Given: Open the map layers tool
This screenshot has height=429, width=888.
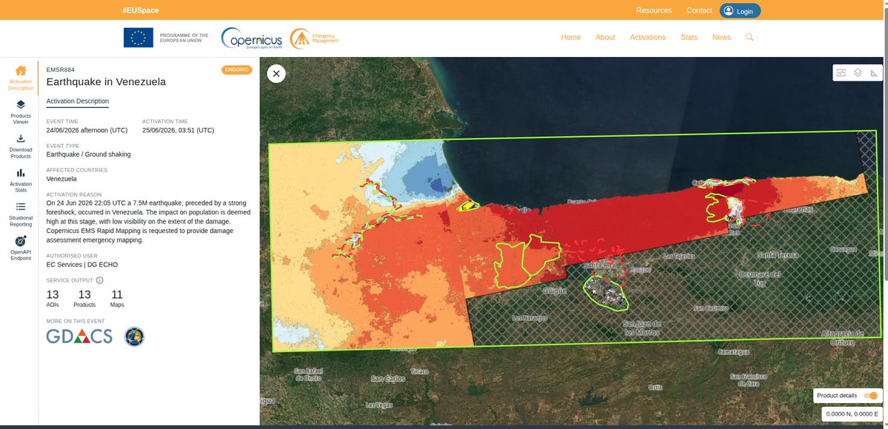Looking at the screenshot, I should point(858,73).
